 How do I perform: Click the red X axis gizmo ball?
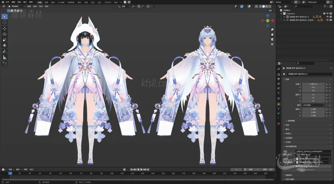coord(273,21)
